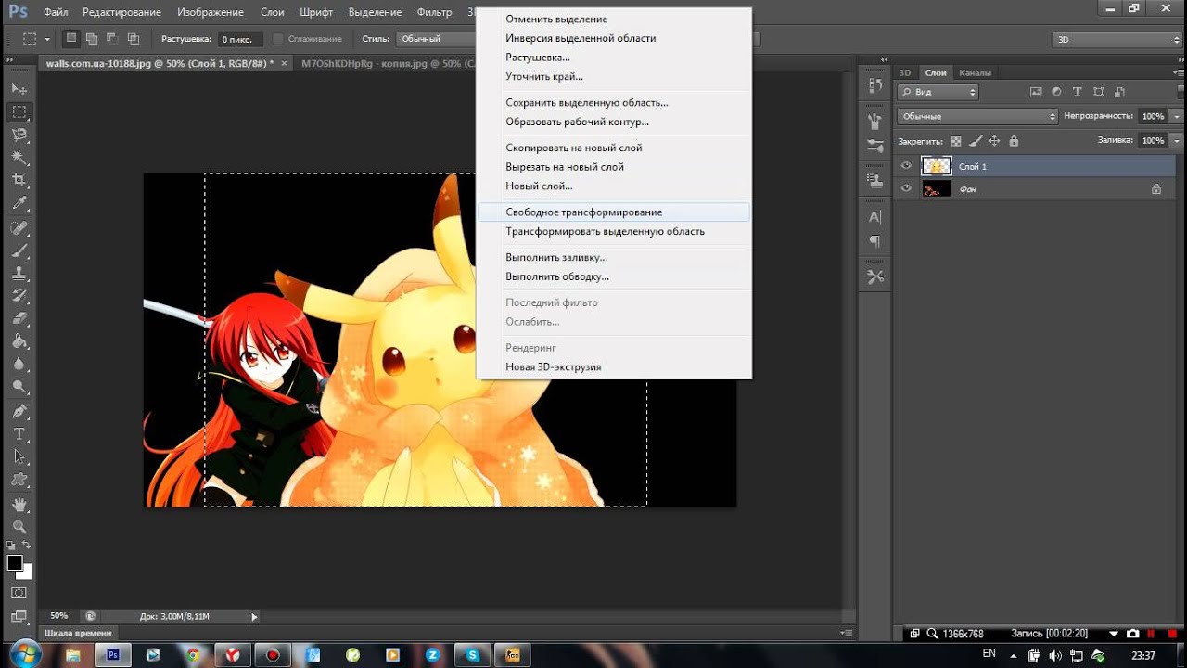This screenshot has width=1187, height=668.
Task: Select the Crop tool
Action: click(x=19, y=180)
